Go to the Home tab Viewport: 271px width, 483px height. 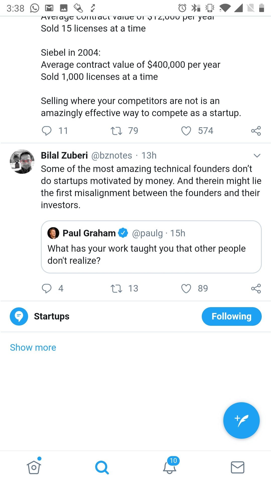pos(34,467)
